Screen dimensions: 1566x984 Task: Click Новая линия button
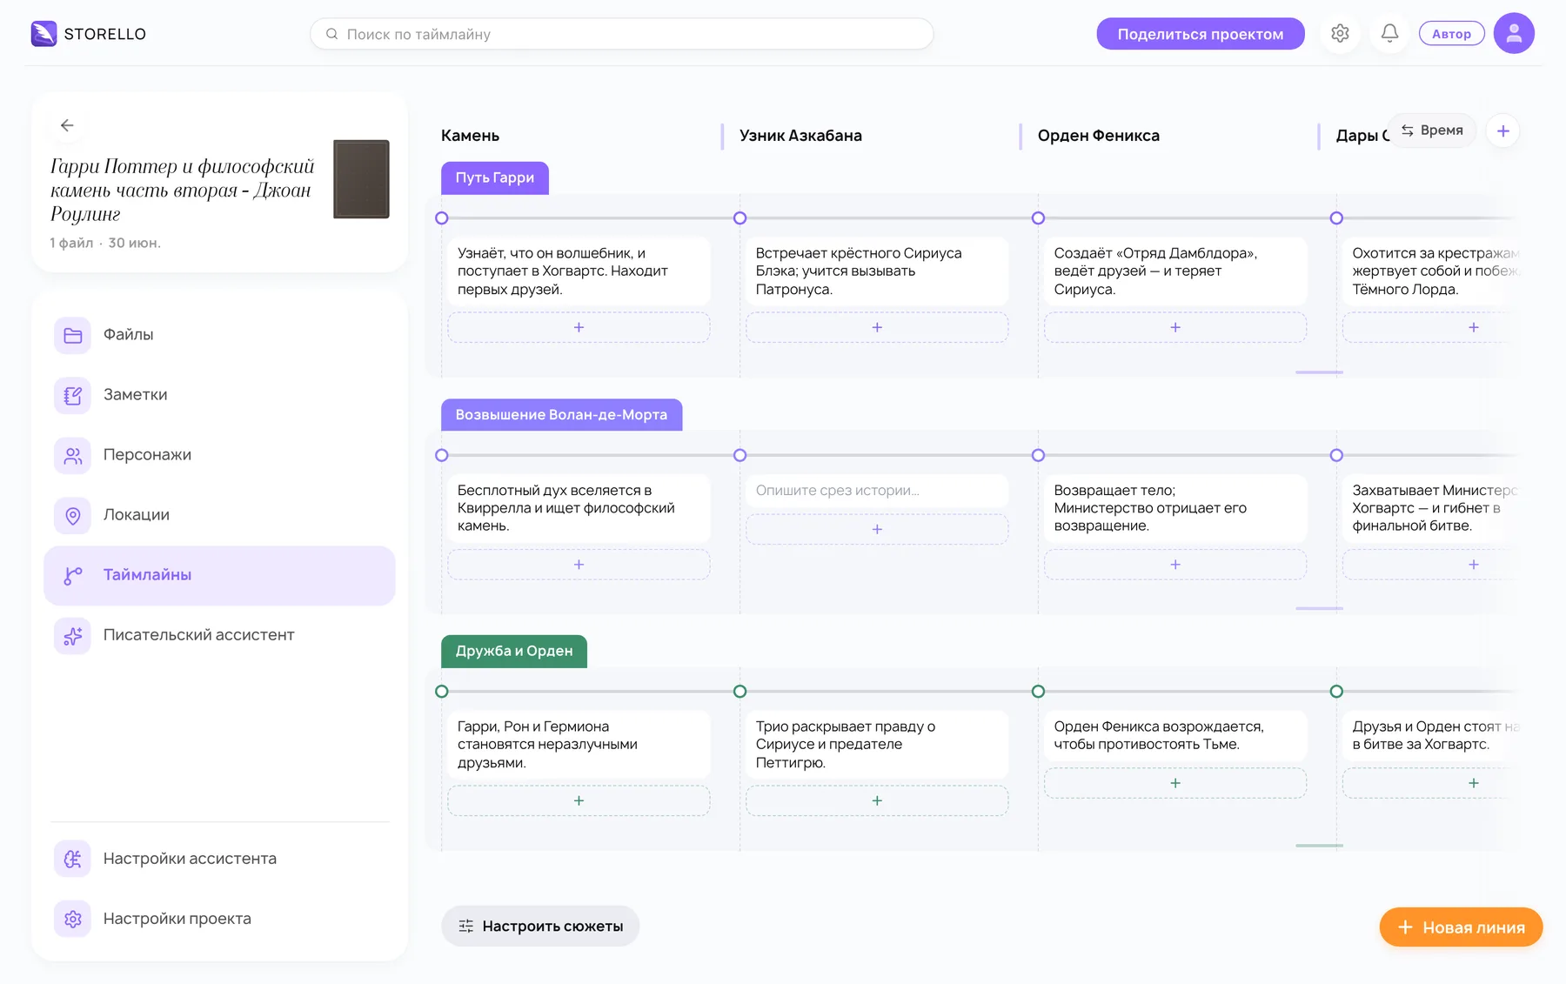[1461, 927]
